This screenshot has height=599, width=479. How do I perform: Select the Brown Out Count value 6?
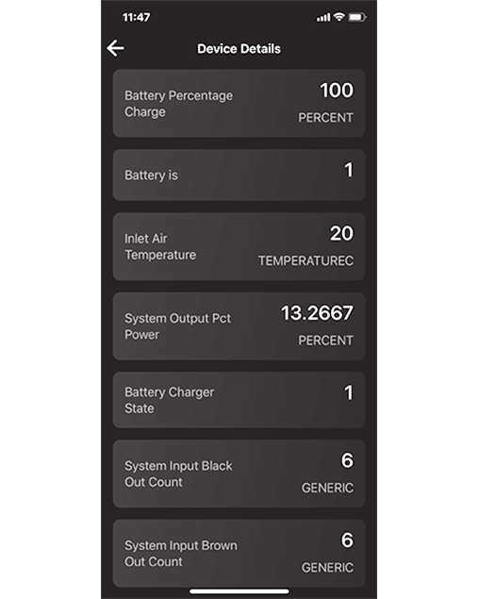point(347,541)
